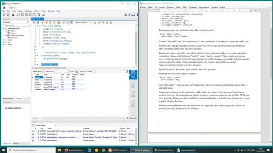This screenshot has width=273, height=153.
Task: Open the Scripting menu
Action: pyautogui.click(x=51, y=11)
